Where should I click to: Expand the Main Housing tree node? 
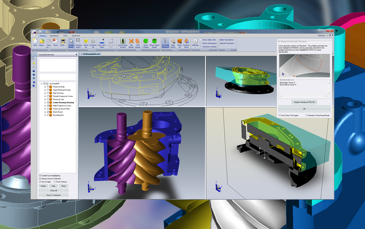coord(45,93)
